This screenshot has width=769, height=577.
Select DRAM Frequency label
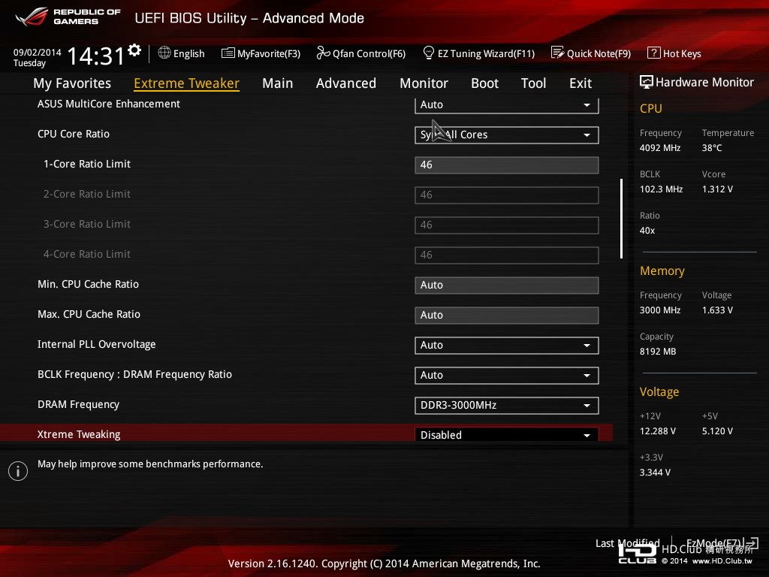point(78,404)
